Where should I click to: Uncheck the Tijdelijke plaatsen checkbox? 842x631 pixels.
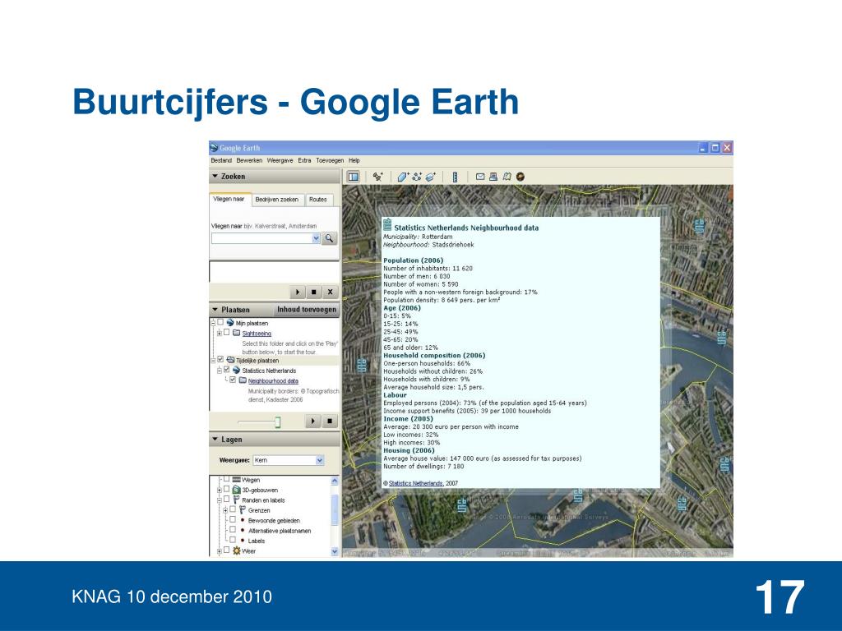220,360
